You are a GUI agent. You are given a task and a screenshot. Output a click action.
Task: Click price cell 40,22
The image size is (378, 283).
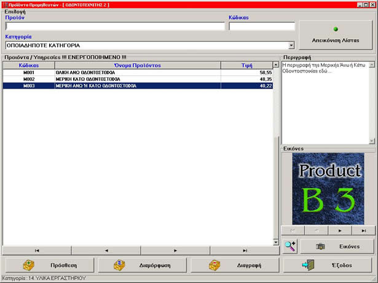(x=247, y=86)
